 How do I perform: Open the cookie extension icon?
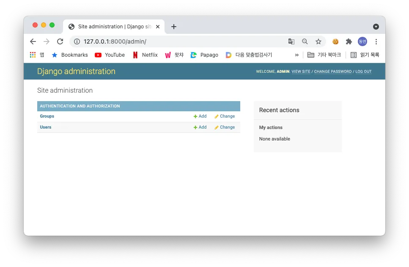tap(335, 41)
